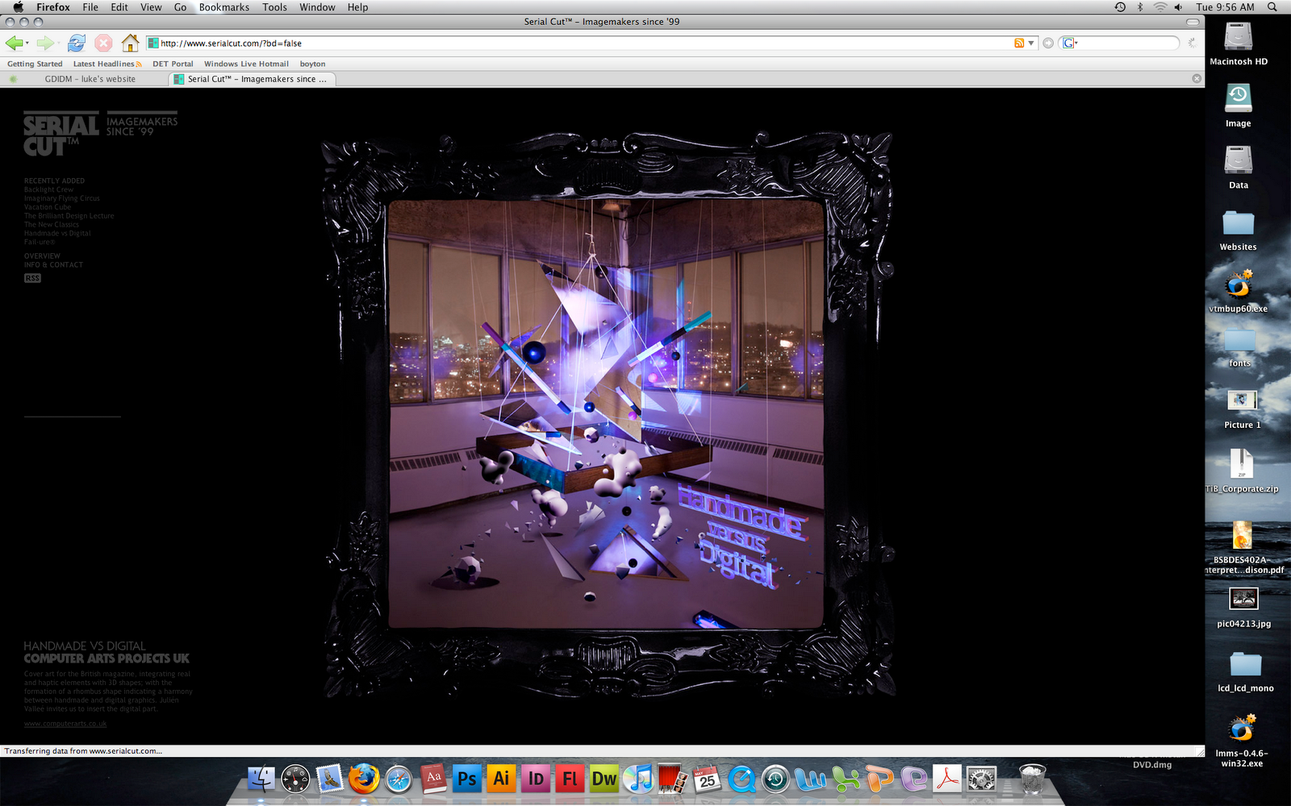
Task: Open Mail from the Dock
Action: pos(329,779)
